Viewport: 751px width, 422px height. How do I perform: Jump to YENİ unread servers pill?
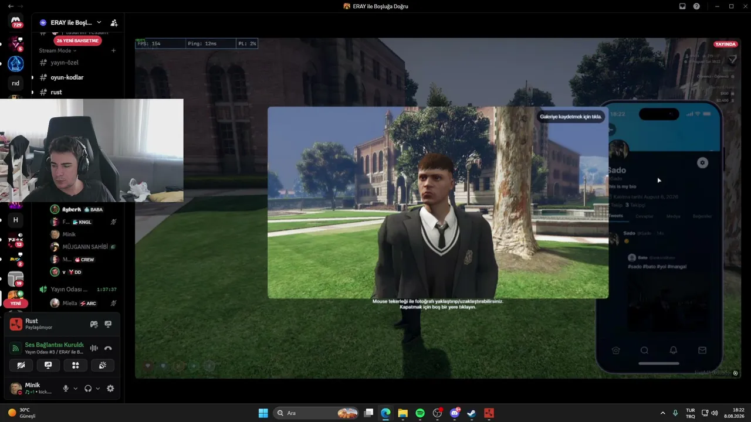coord(16,304)
